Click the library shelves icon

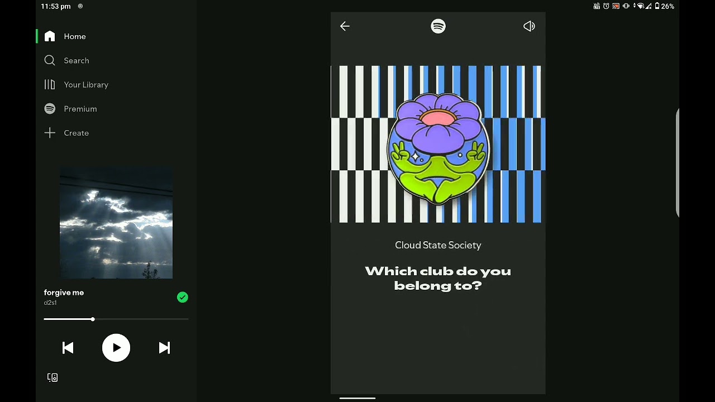pyautogui.click(x=50, y=84)
